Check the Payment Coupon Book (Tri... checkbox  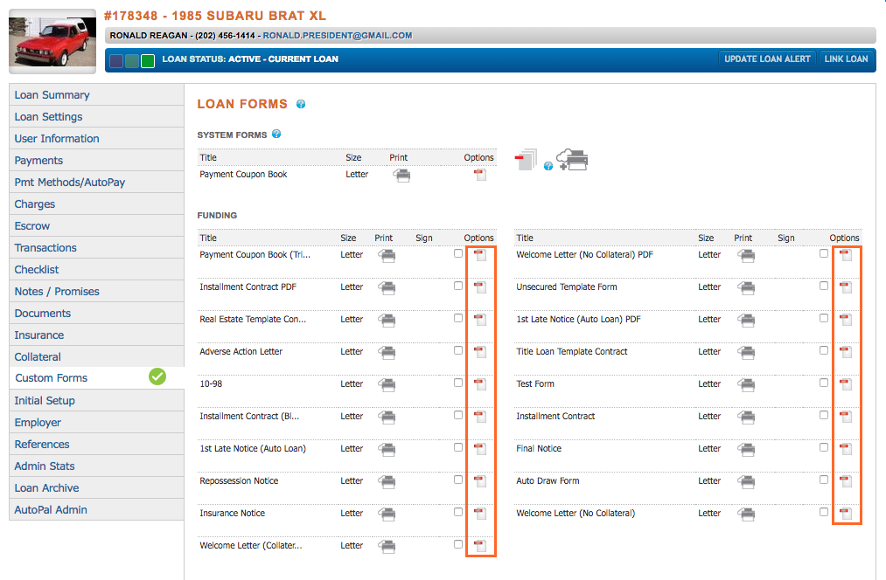pyautogui.click(x=458, y=253)
